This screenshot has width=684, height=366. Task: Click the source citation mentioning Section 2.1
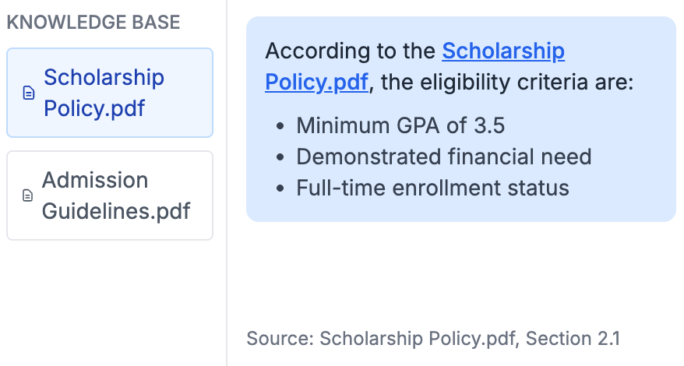pos(433,339)
